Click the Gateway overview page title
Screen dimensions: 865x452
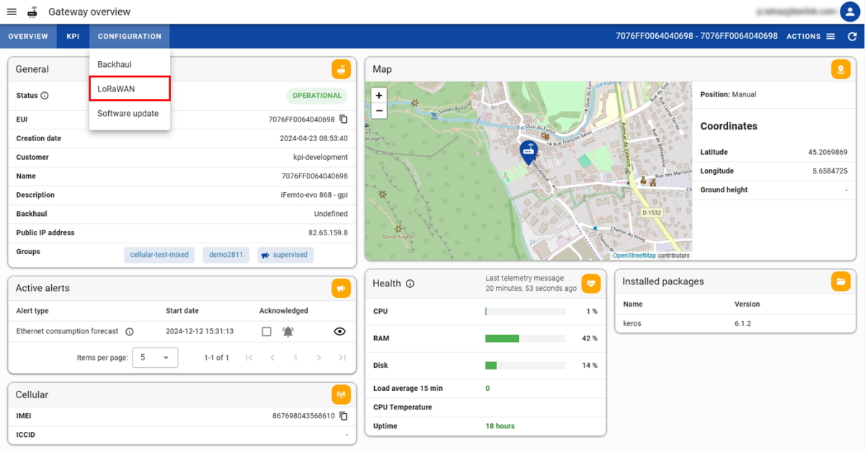[89, 12]
